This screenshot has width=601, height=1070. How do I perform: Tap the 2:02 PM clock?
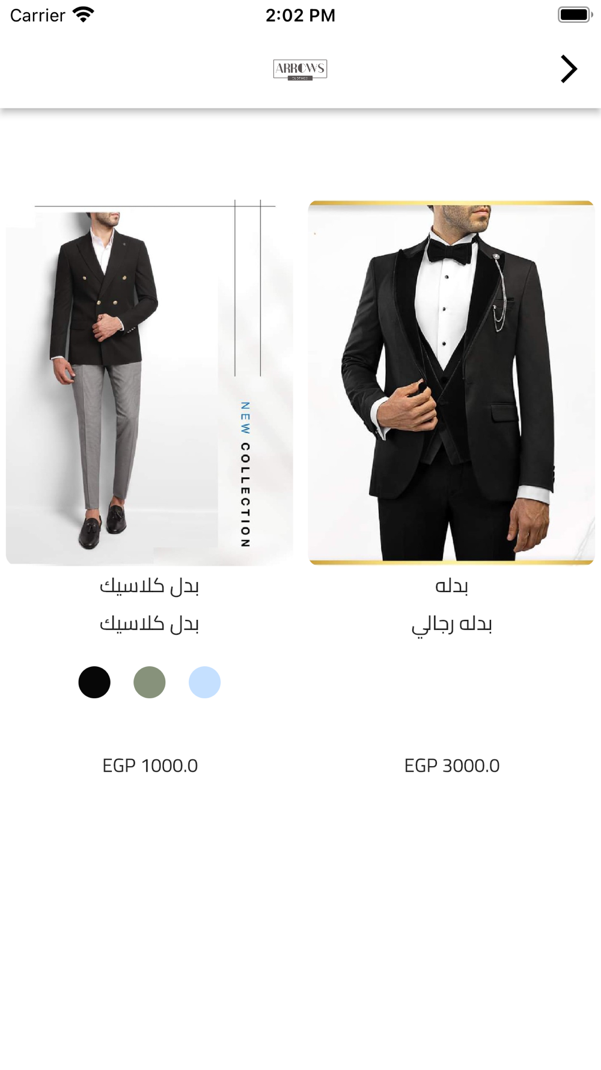pyautogui.click(x=300, y=15)
